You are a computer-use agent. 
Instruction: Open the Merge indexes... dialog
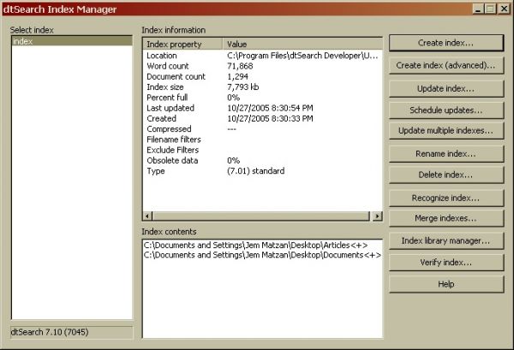(x=445, y=218)
